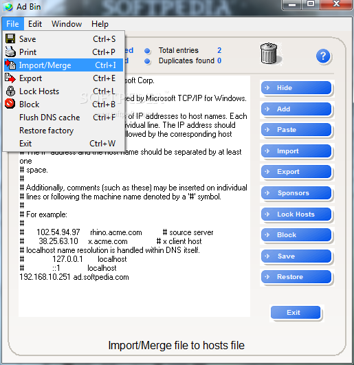Choose Save from the File menu

click(x=63, y=39)
